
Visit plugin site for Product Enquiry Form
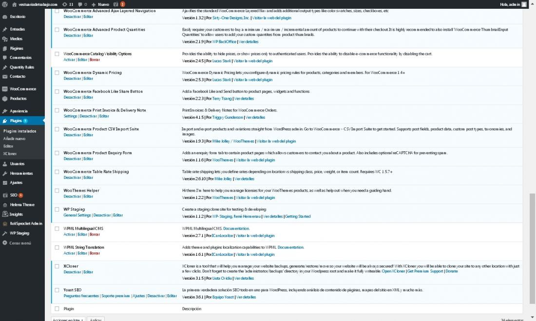click(x=255, y=160)
